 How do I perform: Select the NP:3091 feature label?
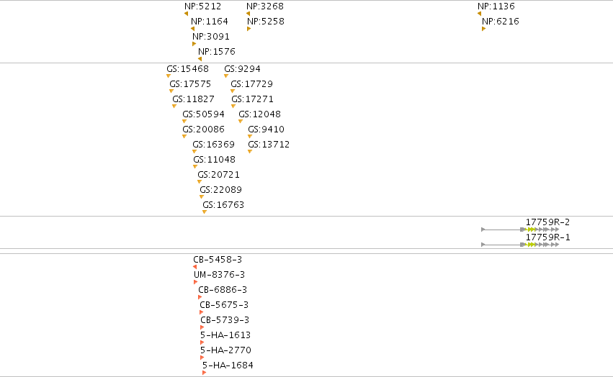[x=211, y=36]
